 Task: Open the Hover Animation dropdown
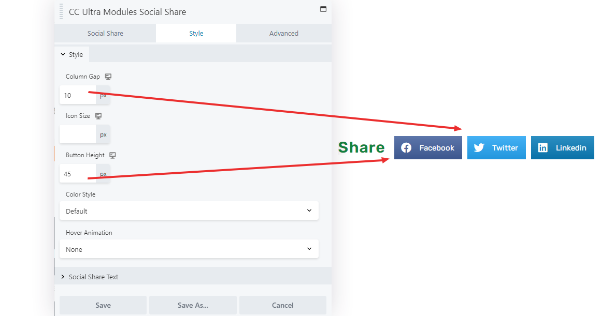tap(189, 249)
